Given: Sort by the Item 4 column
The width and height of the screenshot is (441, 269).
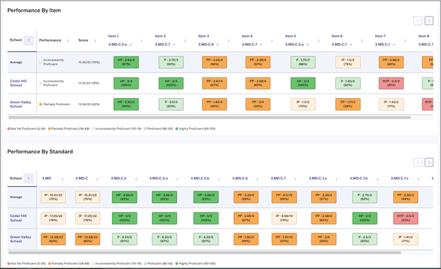Looking at the screenshot, I should 272,41.
